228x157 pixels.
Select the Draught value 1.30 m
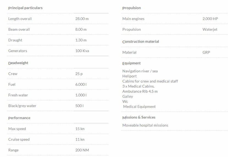[81, 40]
